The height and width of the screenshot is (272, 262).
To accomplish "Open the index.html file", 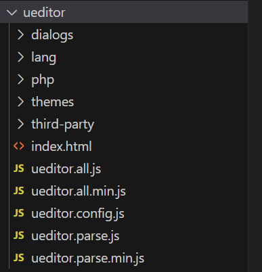I will click(62, 146).
